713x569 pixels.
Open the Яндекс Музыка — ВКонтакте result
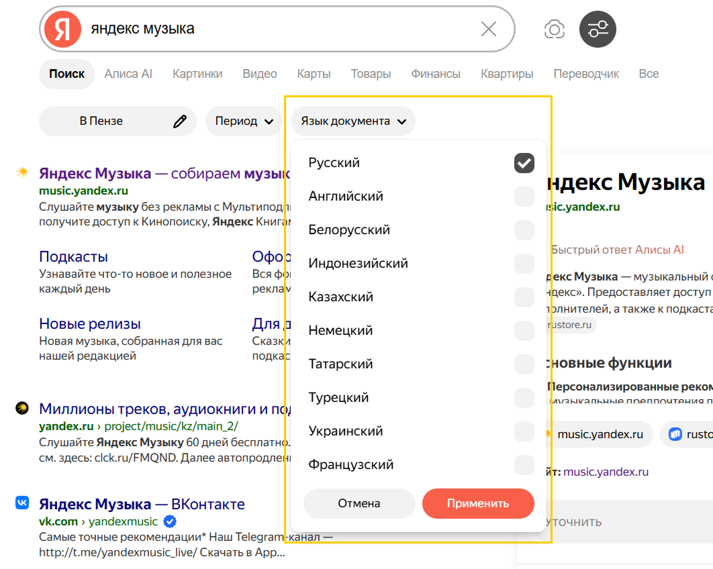[x=142, y=504]
